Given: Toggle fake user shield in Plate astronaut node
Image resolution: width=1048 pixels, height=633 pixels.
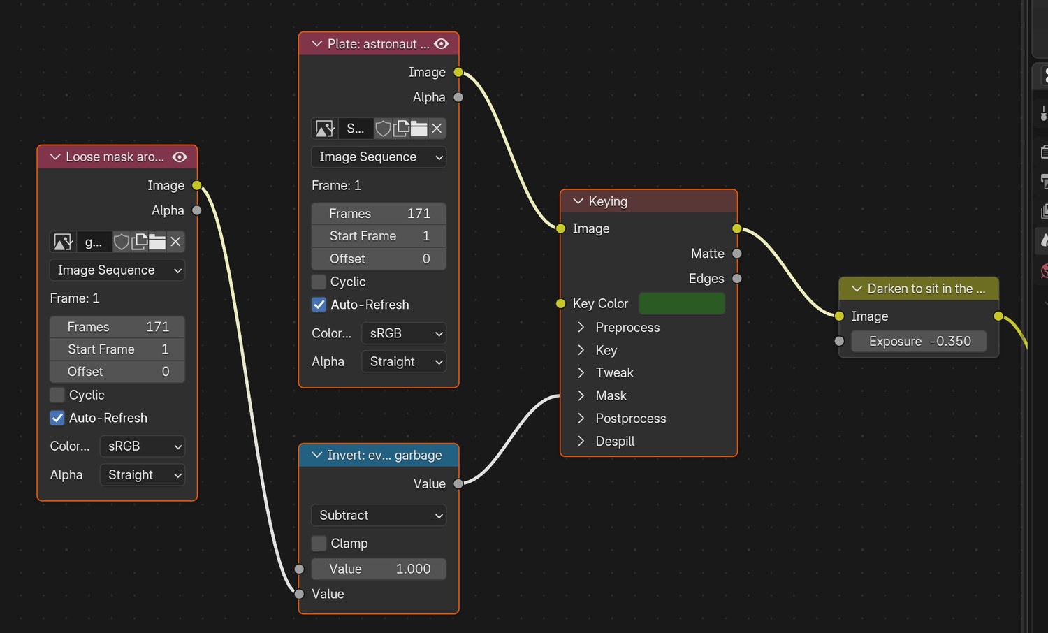Looking at the screenshot, I should pyautogui.click(x=383, y=129).
